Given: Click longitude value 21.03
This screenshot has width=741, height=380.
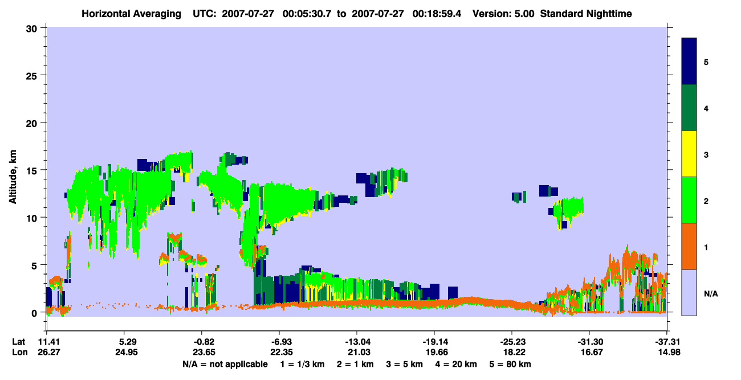Looking at the screenshot, I should pyautogui.click(x=360, y=353).
